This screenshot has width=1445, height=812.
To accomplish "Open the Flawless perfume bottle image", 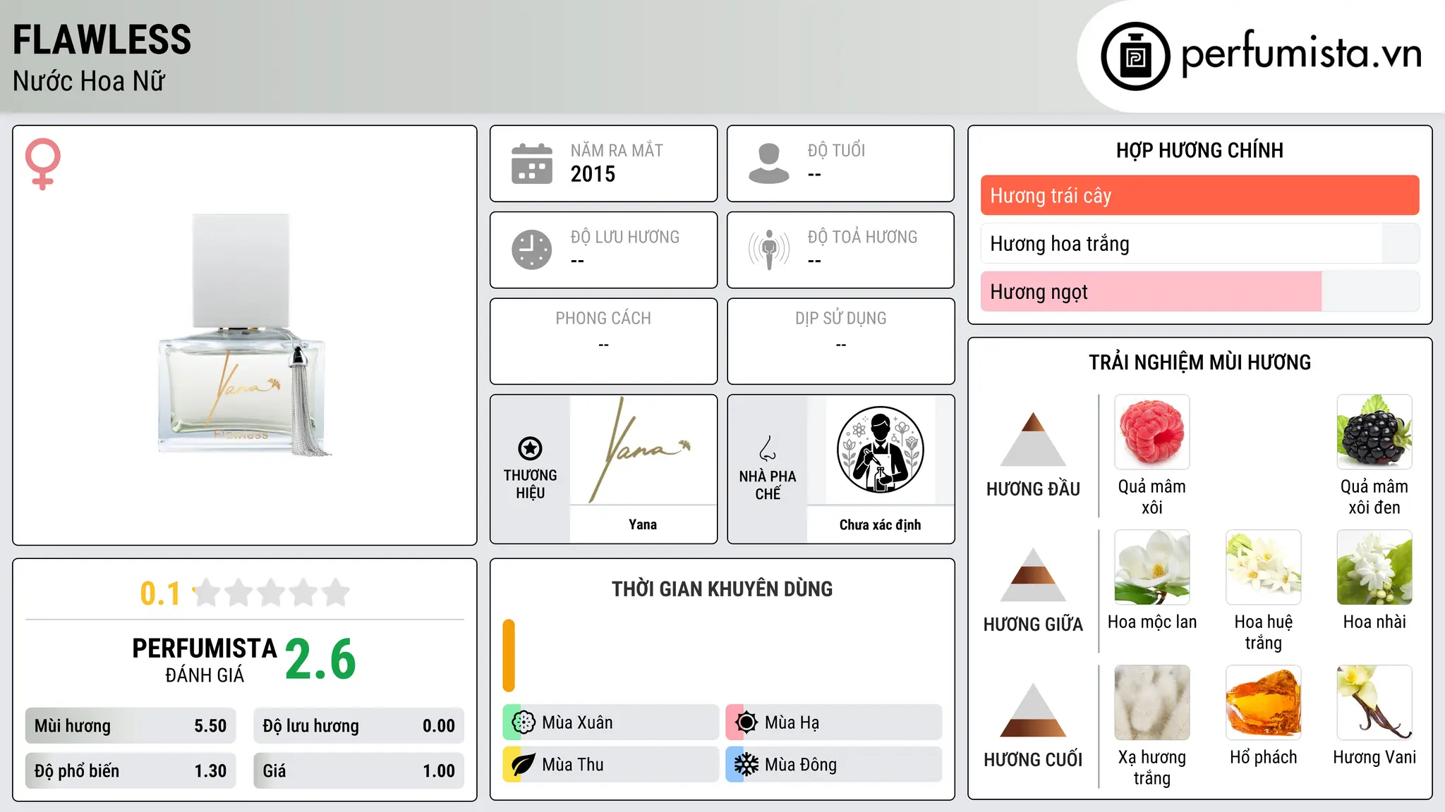I will point(245,335).
